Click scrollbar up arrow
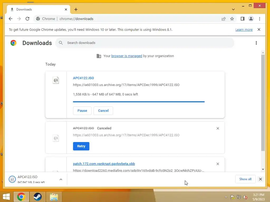 [x=263, y=53]
